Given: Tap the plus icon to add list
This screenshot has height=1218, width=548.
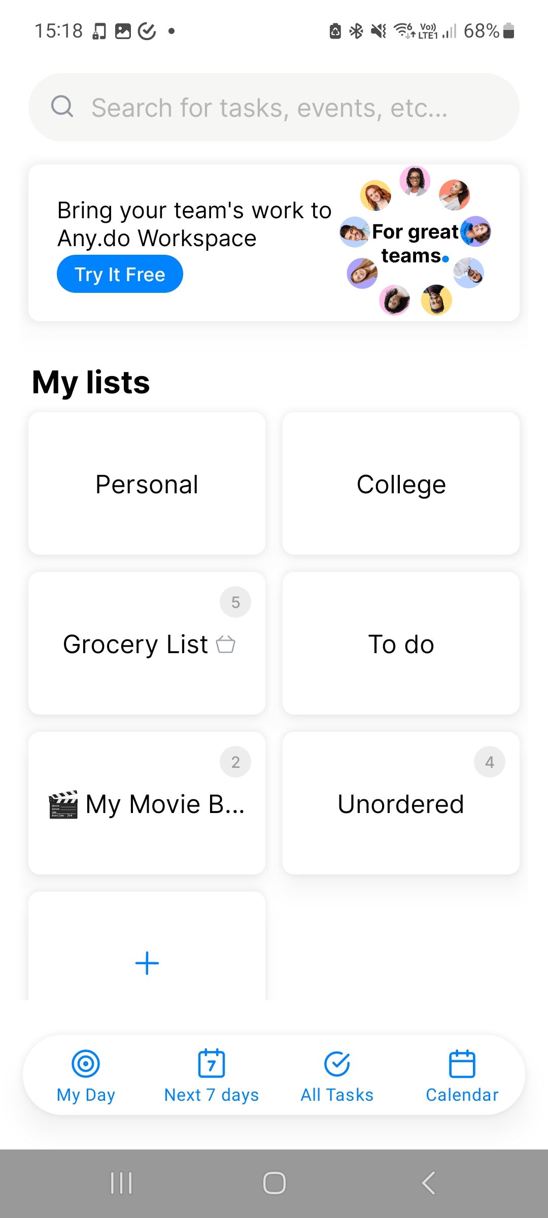Looking at the screenshot, I should [x=147, y=963].
